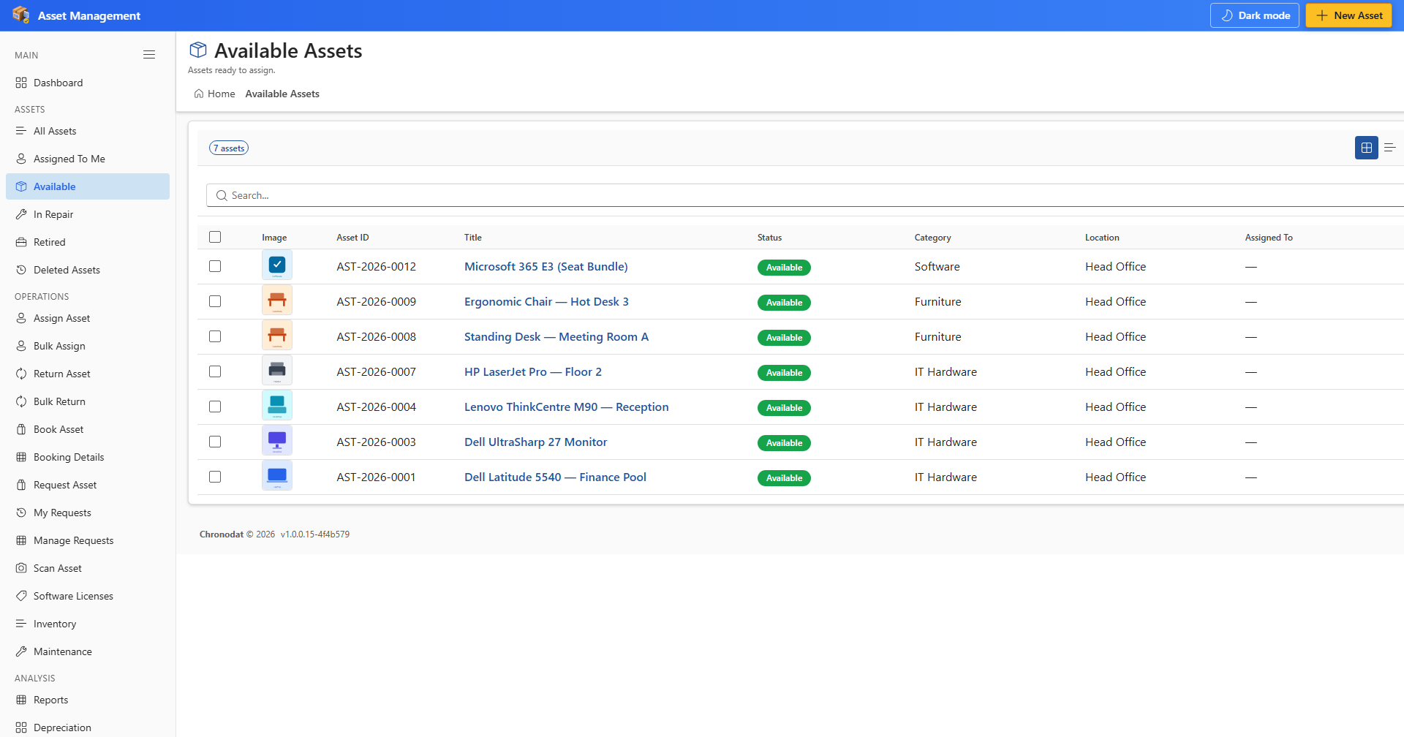The image size is (1404, 737).
Task: Click the Maintenance wrench icon
Action: point(21,651)
